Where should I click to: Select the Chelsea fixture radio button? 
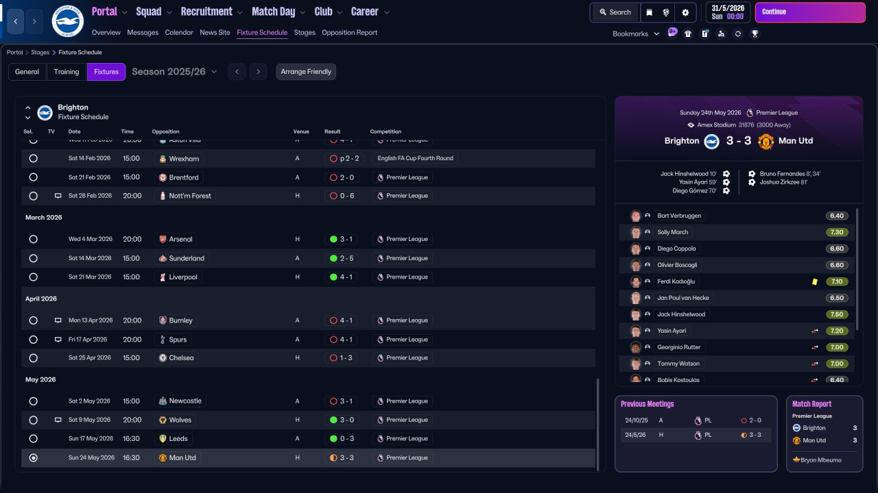tap(33, 358)
